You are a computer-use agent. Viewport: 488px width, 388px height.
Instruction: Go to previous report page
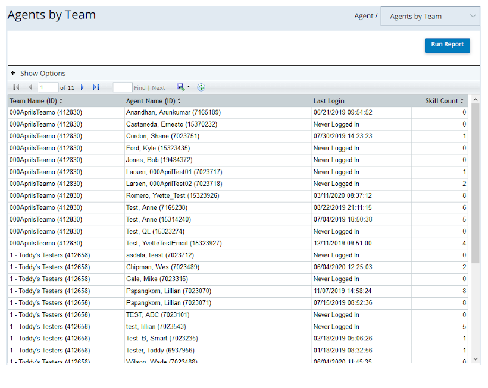tap(30, 87)
